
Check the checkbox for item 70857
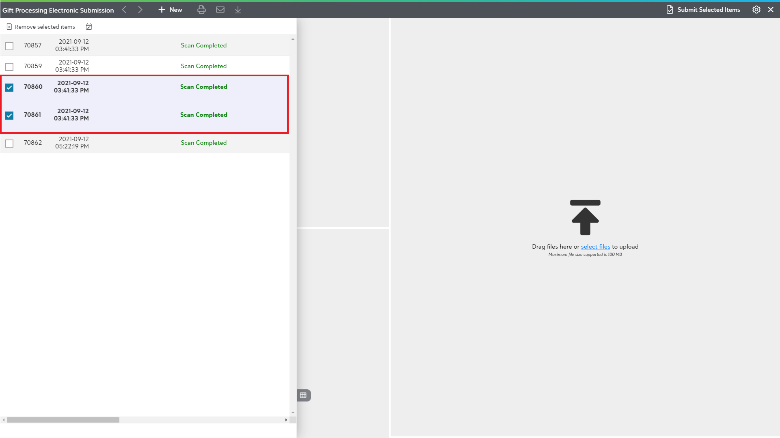tap(9, 46)
